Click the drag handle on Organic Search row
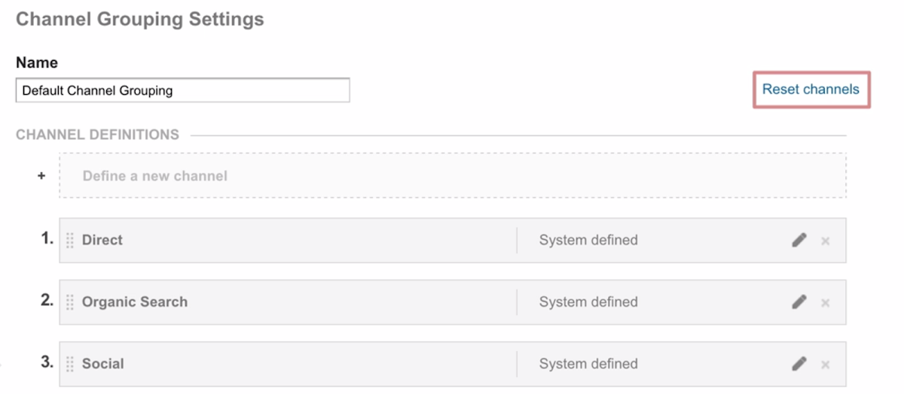 click(70, 302)
